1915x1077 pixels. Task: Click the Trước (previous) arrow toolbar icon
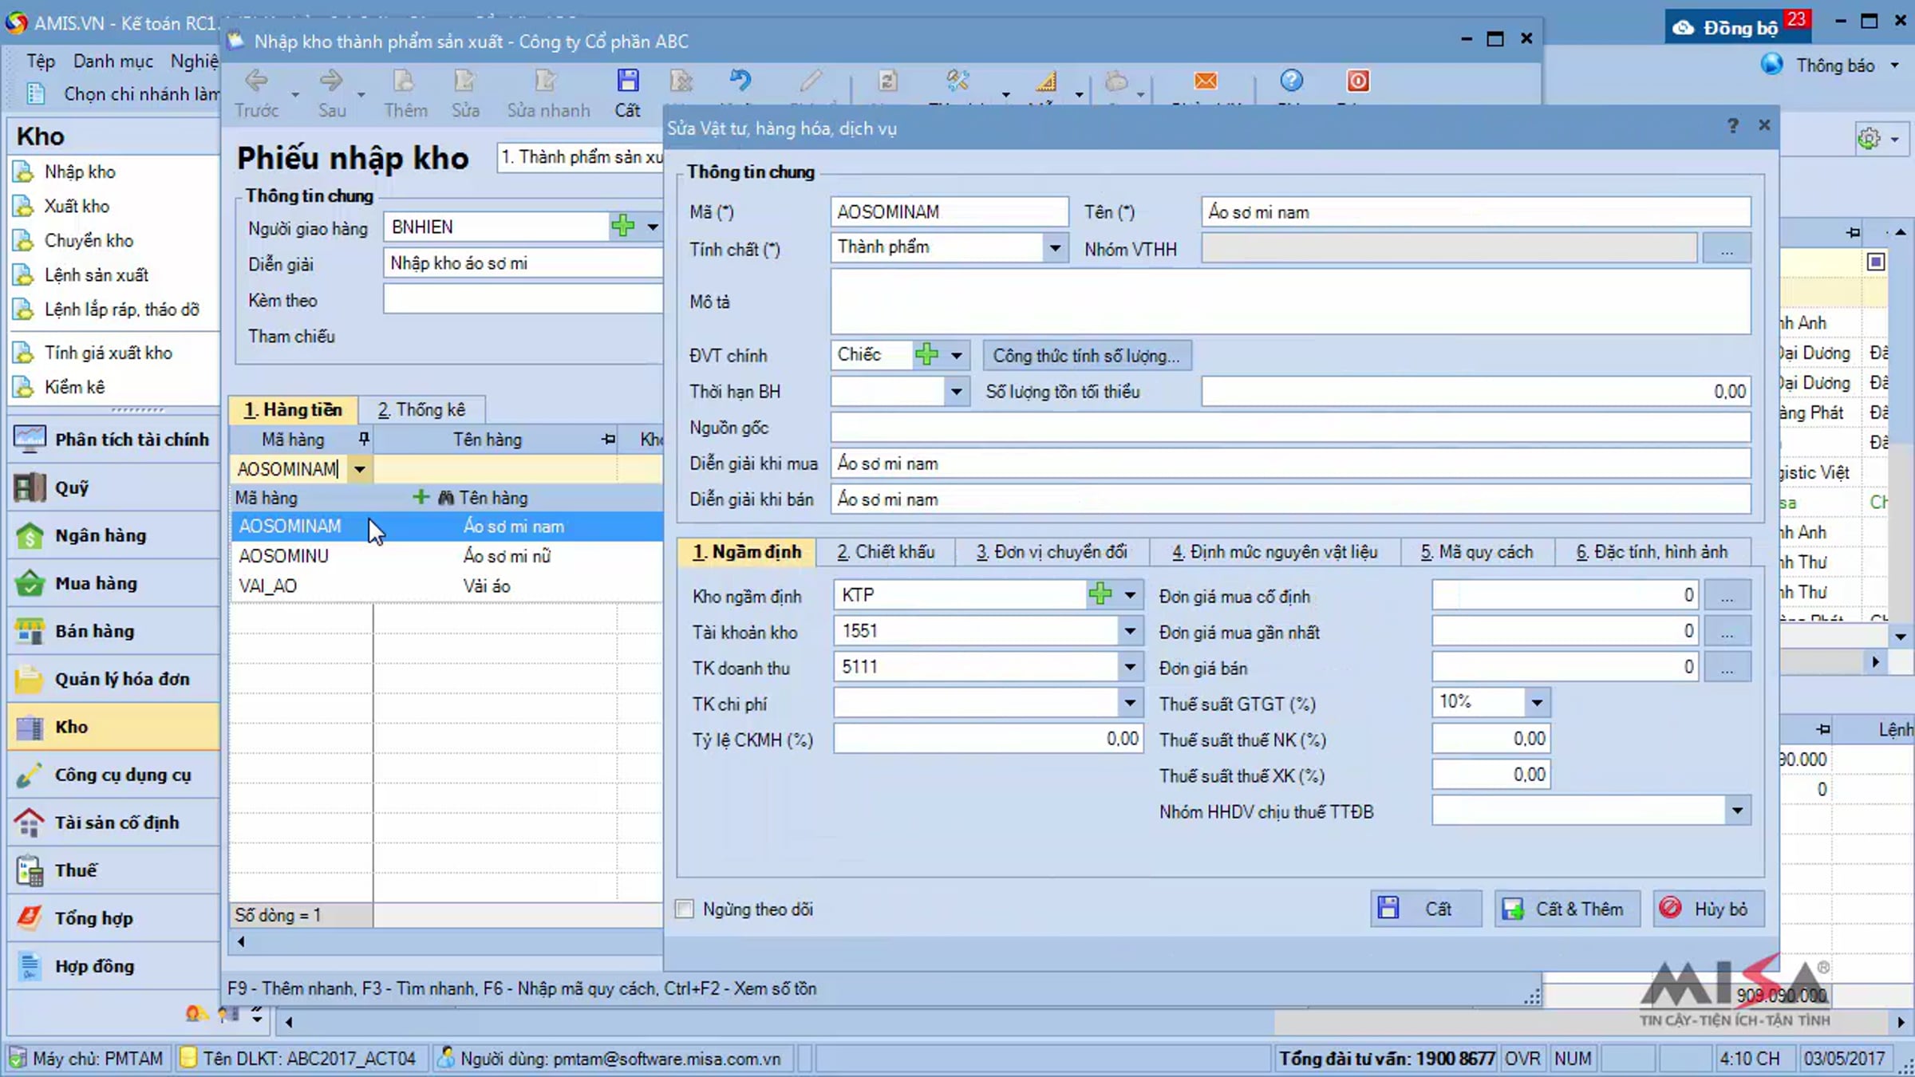(x=256, y=81)
